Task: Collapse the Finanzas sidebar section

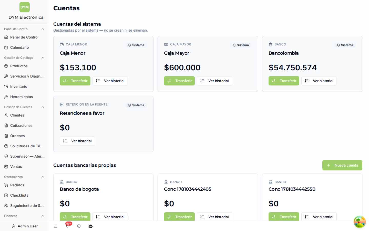Action: 43,216
